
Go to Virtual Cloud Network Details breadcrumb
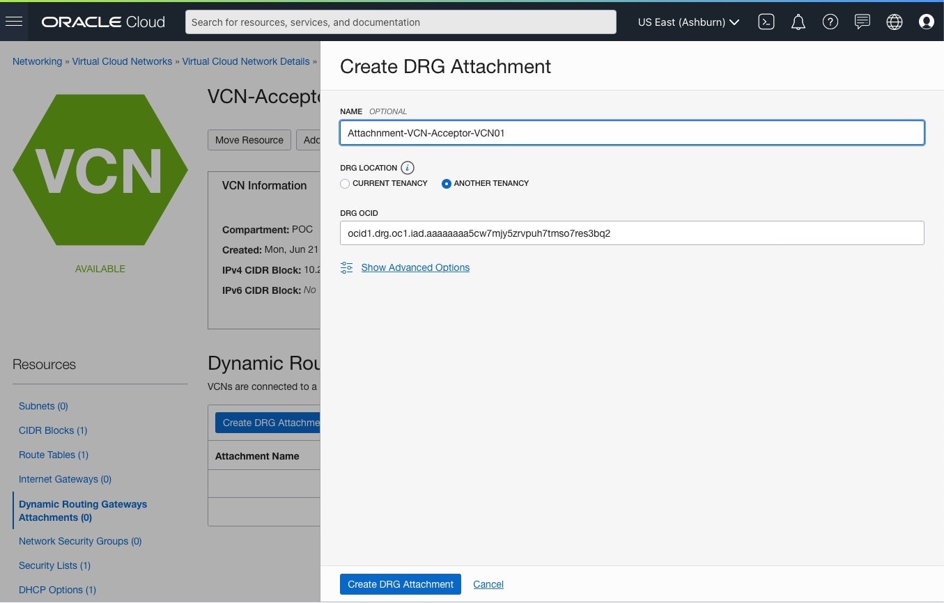246,61
